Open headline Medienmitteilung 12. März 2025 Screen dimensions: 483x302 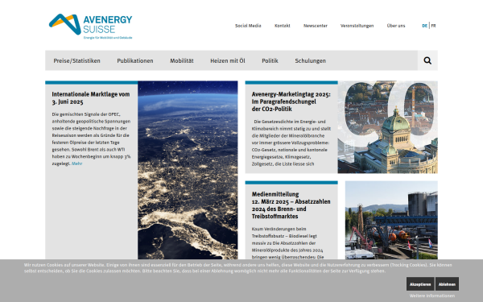pyautogui.click(x=291, y=205)
